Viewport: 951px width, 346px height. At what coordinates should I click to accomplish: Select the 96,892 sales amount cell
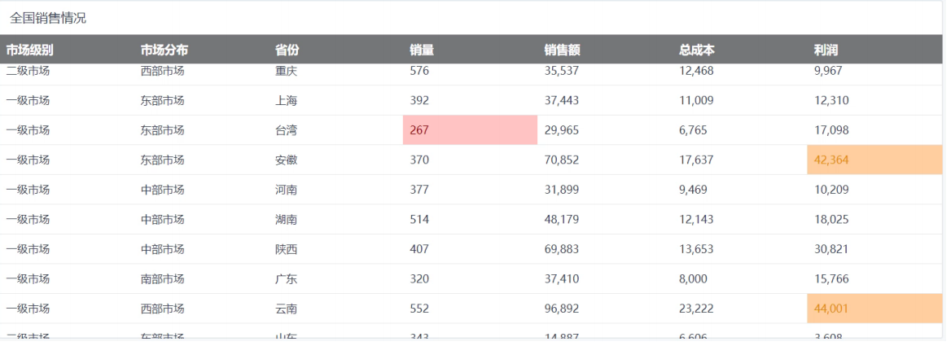(x=562, y=309)
